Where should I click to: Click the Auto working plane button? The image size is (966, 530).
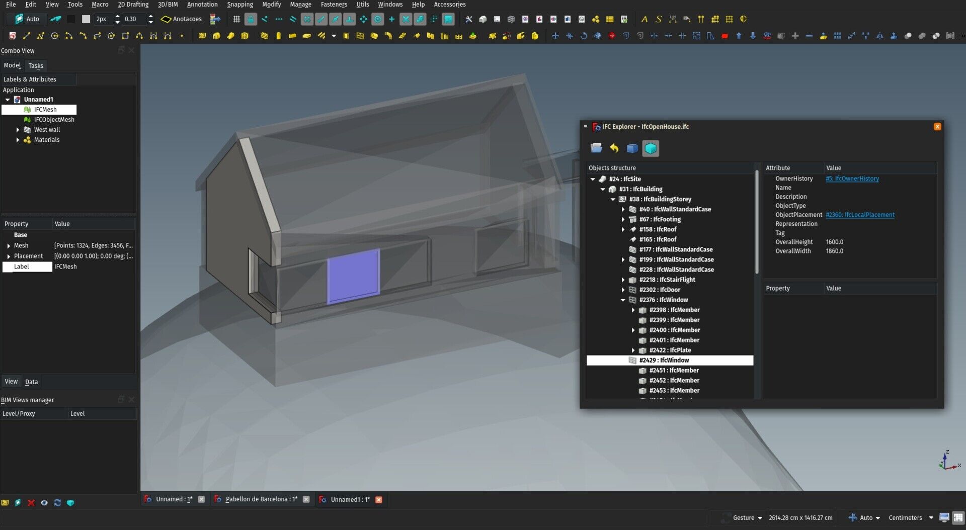click(x=28, y=19)
